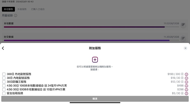Select the $19 / 30 日 price
190x104 pixels.
tap(177, 78)
